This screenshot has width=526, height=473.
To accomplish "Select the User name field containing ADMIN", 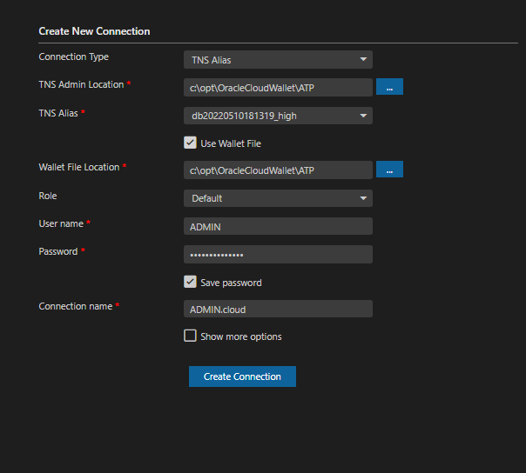I will click(278, 226).
